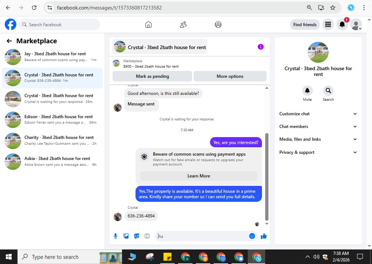Image resolution: width=372 pixels, height=264 pixels.
Task: Open Charity 3bed 2bath house chat
Action: coord(52,141)
